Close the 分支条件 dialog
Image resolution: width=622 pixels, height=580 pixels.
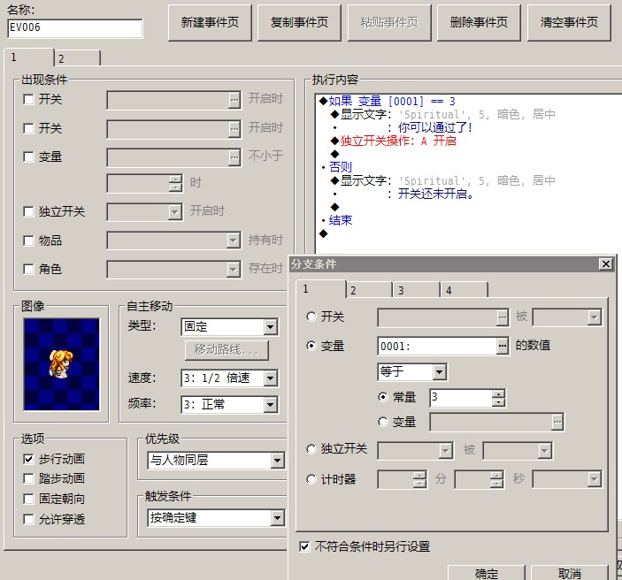click(606, 264)
